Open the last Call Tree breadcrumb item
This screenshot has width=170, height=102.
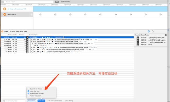tap(24, 31)
